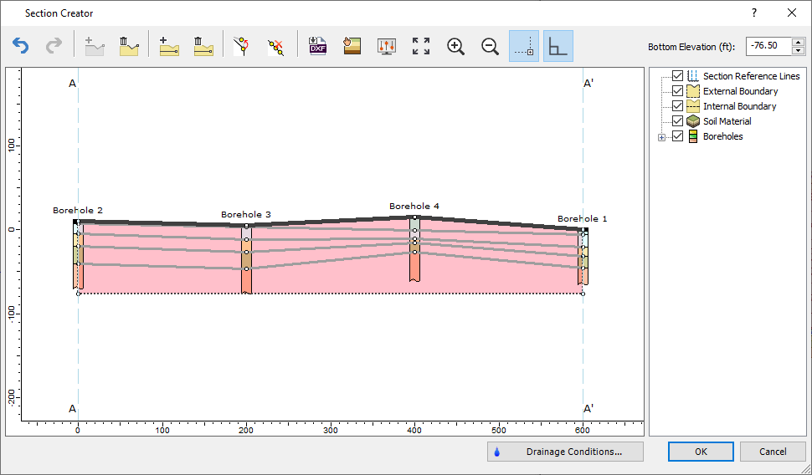Image resolution: width=812 pixels, height=475 pixels.
Task: Click the assign soil material icon
Action: pos(352,46)
